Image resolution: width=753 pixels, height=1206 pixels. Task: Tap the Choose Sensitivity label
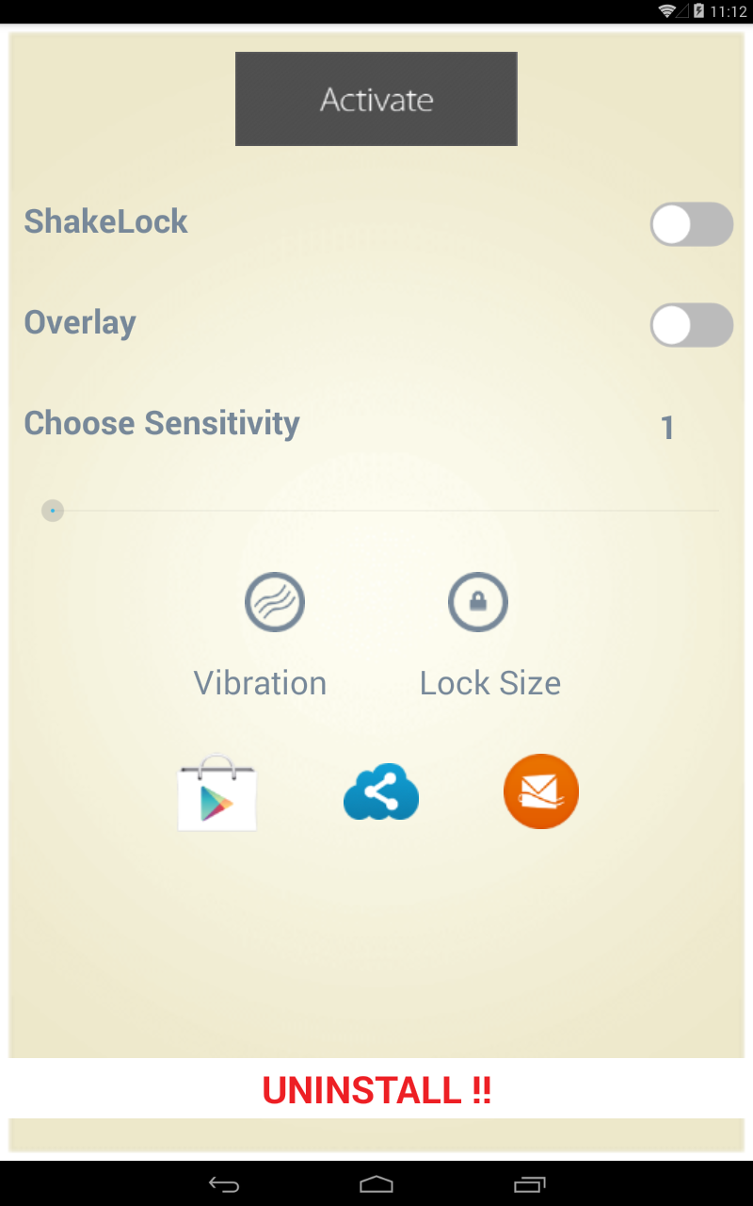coord(162,423)
